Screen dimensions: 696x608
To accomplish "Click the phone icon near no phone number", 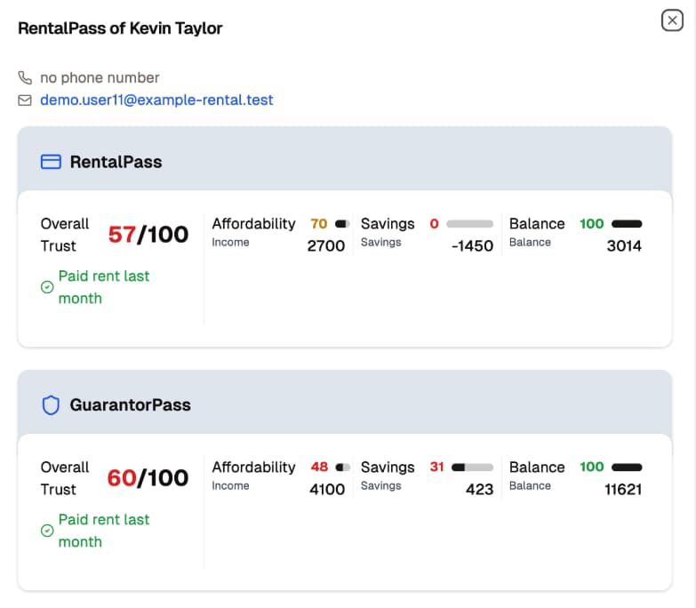I will click(25, 78).
